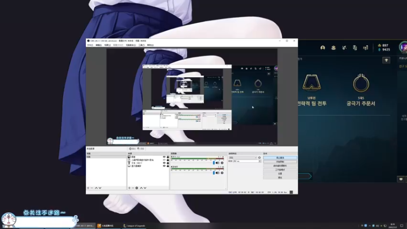Open the scene transition type dropdown
The image size is (407, 229).
(x=243, y=158)
